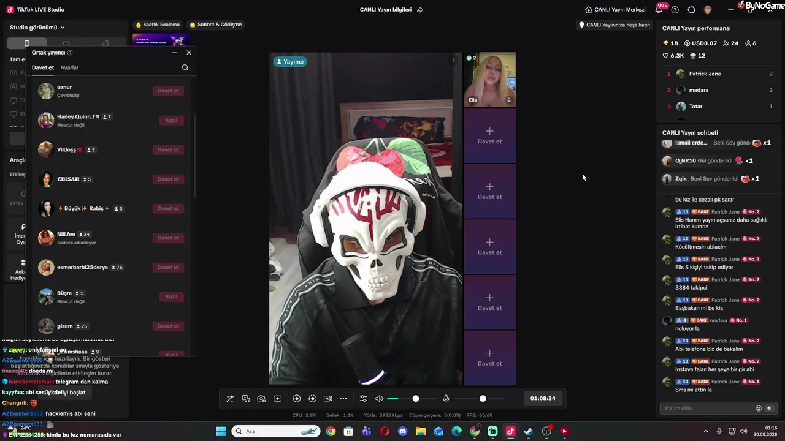Screen dimensions: 785x441
Task: Click the likes heart count 6.3K
Action: point(673,56)
